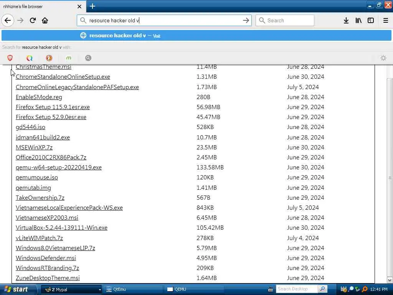The width and height of the screenshot is (393, 295).
Task: Open the browser hamburger menu
Action: click(386, 20)
